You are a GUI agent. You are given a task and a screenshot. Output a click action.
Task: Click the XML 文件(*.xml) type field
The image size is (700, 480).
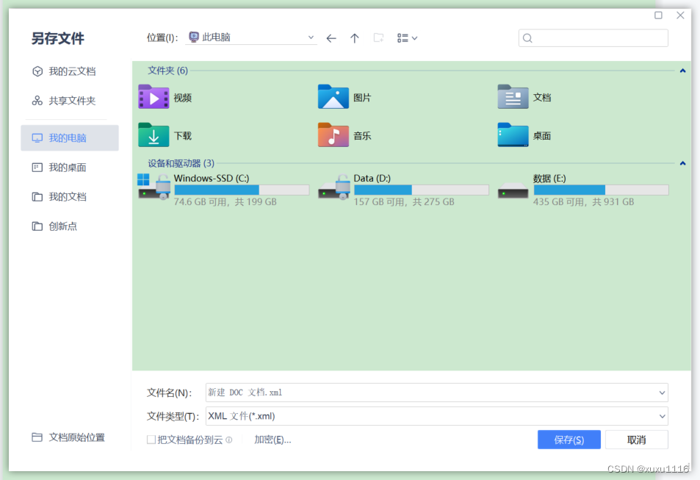tap(436, 417)
